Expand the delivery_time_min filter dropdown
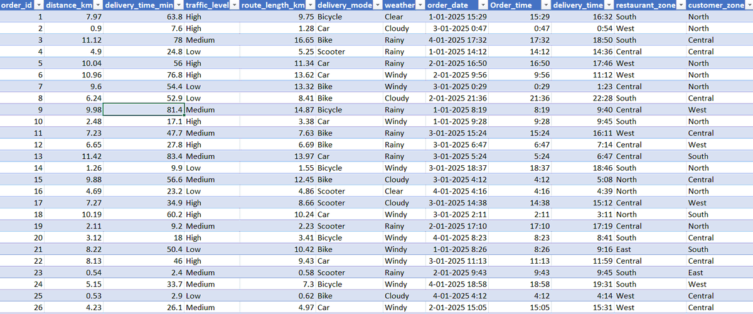The image size is (753, 314). pyautogui.click(x=178, y=5)
